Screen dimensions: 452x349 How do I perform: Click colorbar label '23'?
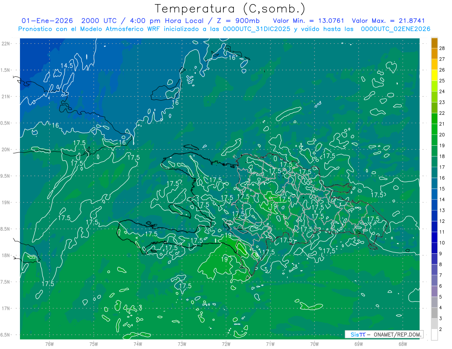[x=442, y=102]
